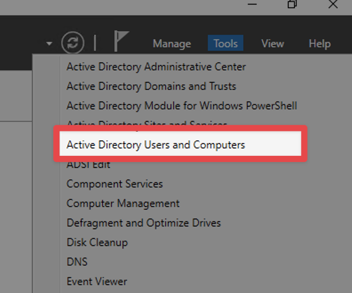Launch Active Directory Administrative Center
352x293 pixels.
pyautogui.click(x=156, y=67)
